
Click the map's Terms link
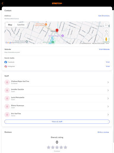coord(107,43)
